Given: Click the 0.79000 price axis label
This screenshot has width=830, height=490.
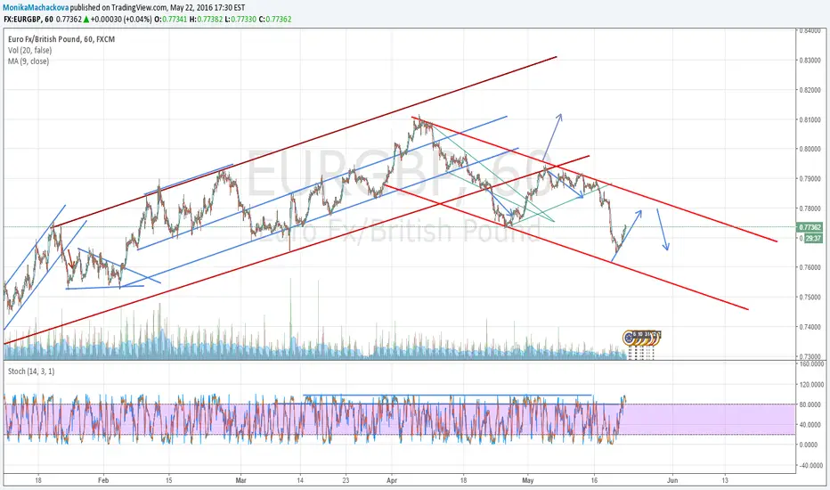Looking at the screenshot, I should pos(811,178).
